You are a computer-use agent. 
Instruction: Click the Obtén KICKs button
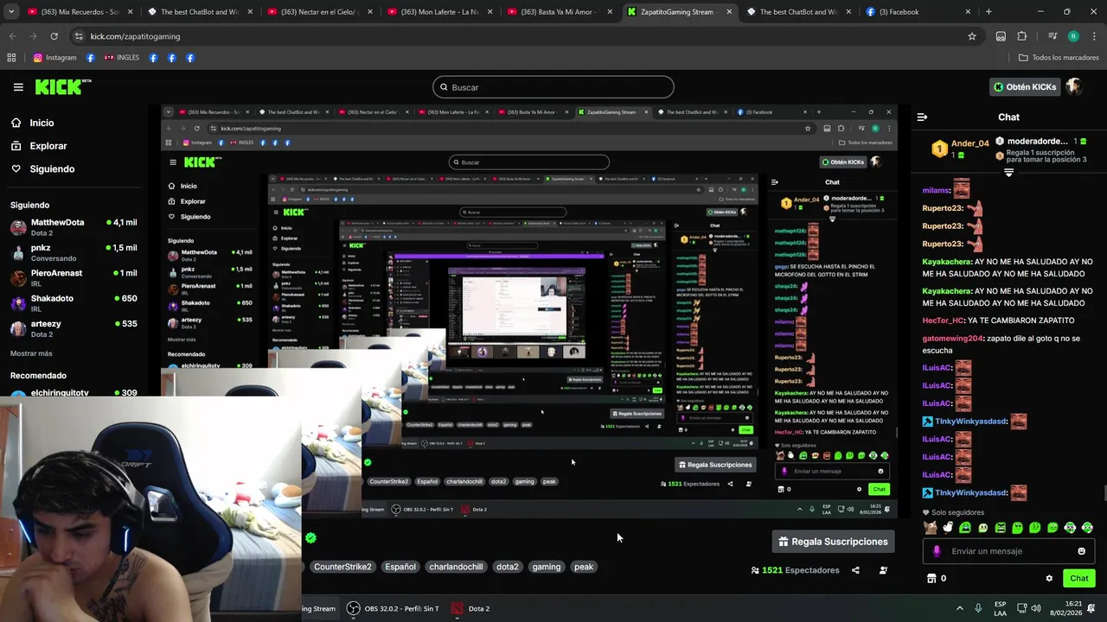coord(1025,86)
